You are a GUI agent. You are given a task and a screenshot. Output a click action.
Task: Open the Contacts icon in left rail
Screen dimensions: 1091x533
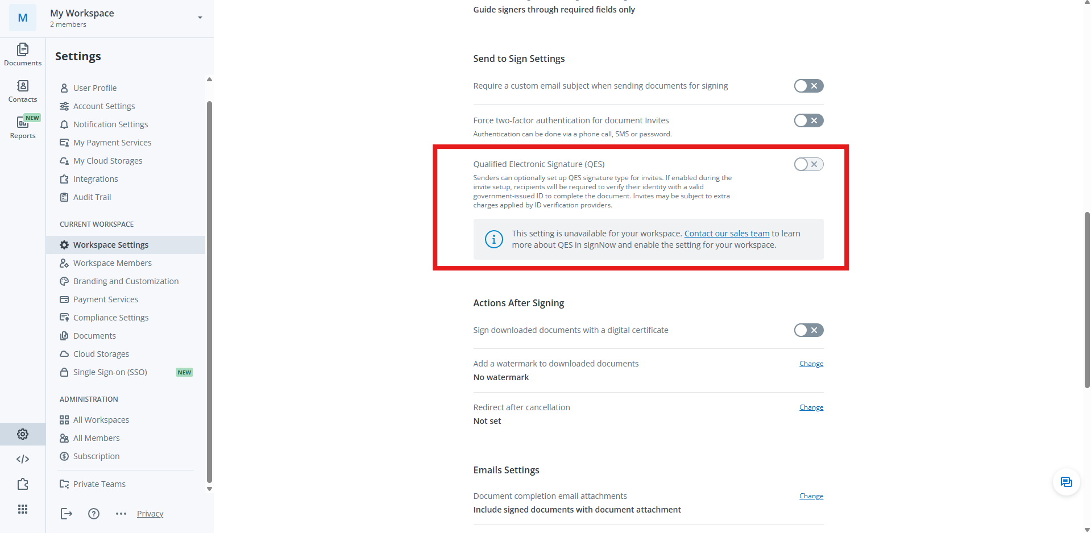click(23, 91)
